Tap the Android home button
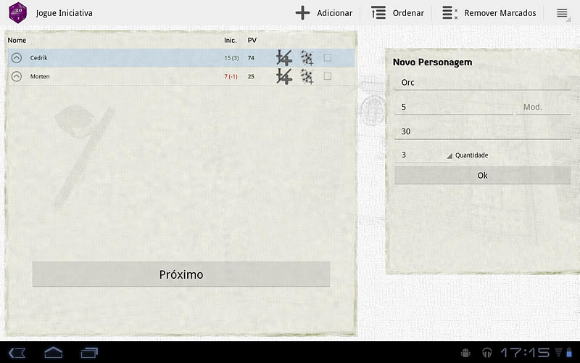 53,353
